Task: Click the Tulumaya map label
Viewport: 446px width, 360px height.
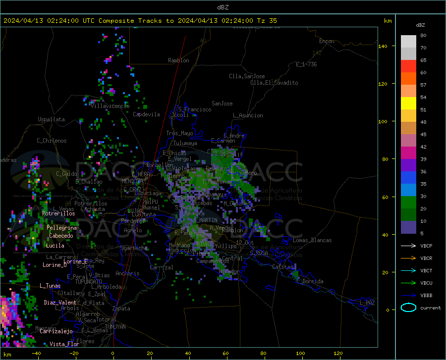Action: (x=185, y=143)
